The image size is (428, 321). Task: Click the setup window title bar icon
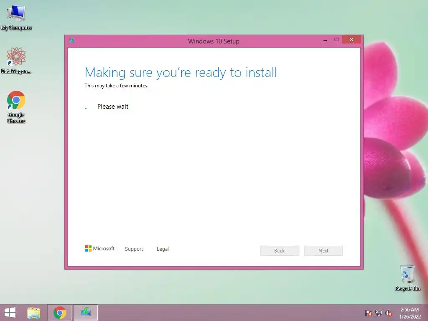72,41
